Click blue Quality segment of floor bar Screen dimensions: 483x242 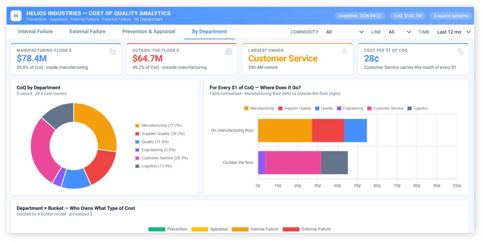click(355, 130)
